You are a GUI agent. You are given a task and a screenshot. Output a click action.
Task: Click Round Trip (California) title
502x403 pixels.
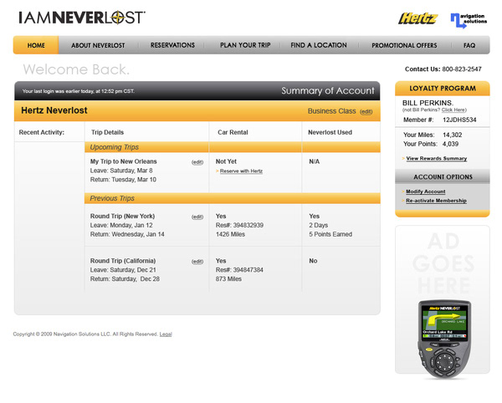point(123,261)
